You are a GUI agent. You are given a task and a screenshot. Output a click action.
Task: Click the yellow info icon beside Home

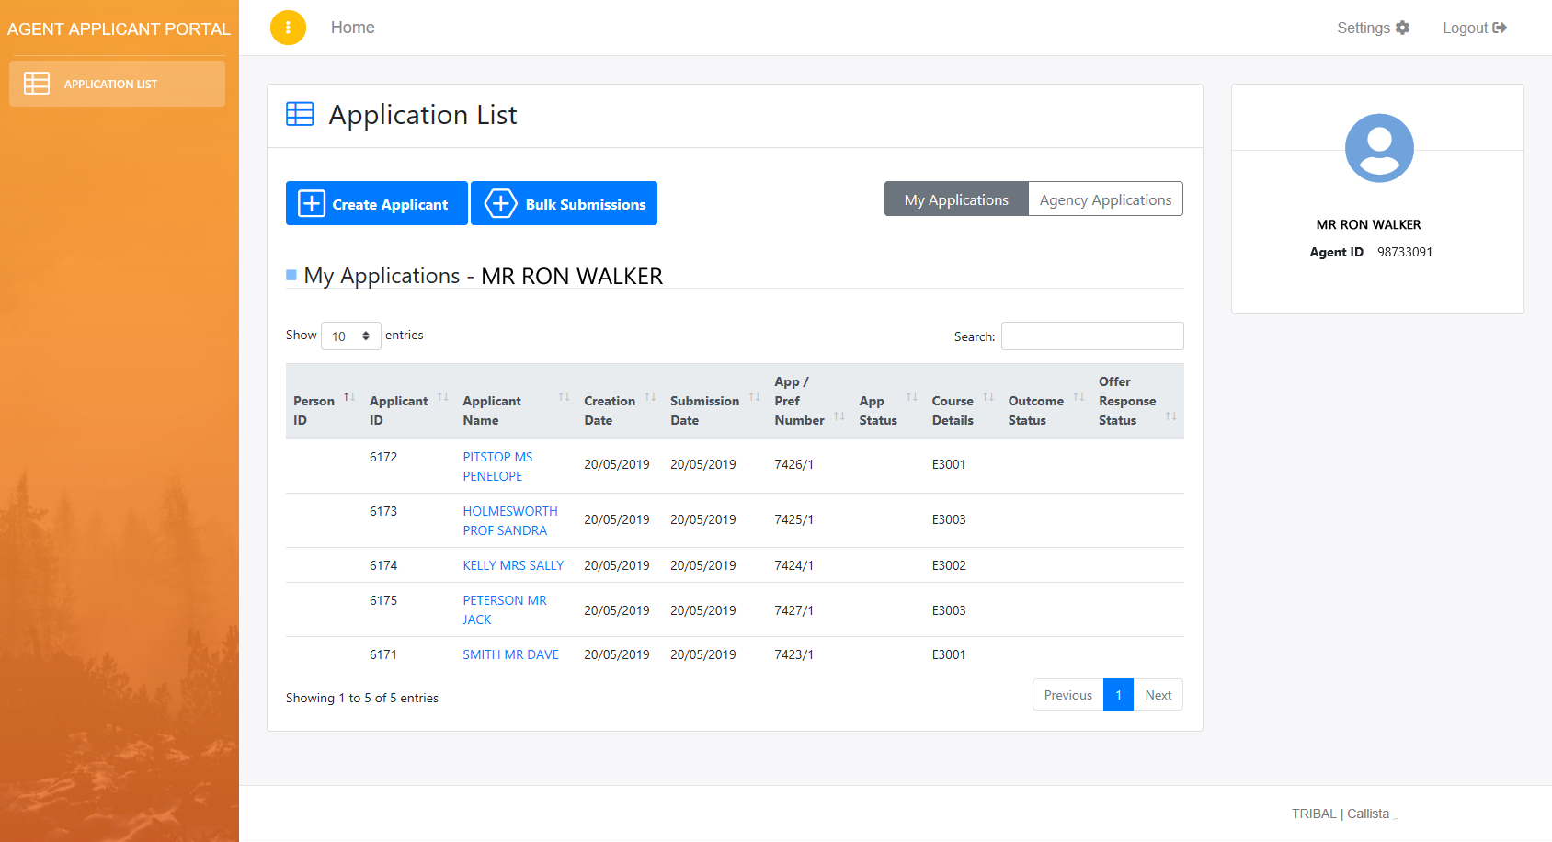coord(288,28)
